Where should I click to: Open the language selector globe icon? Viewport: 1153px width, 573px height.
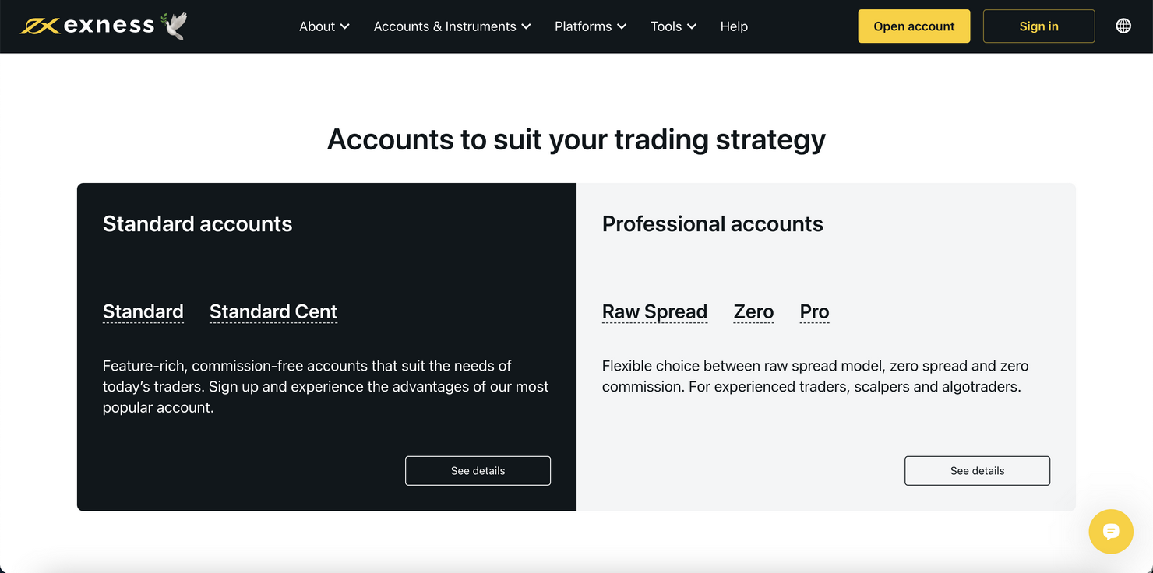click(1123, 25)
